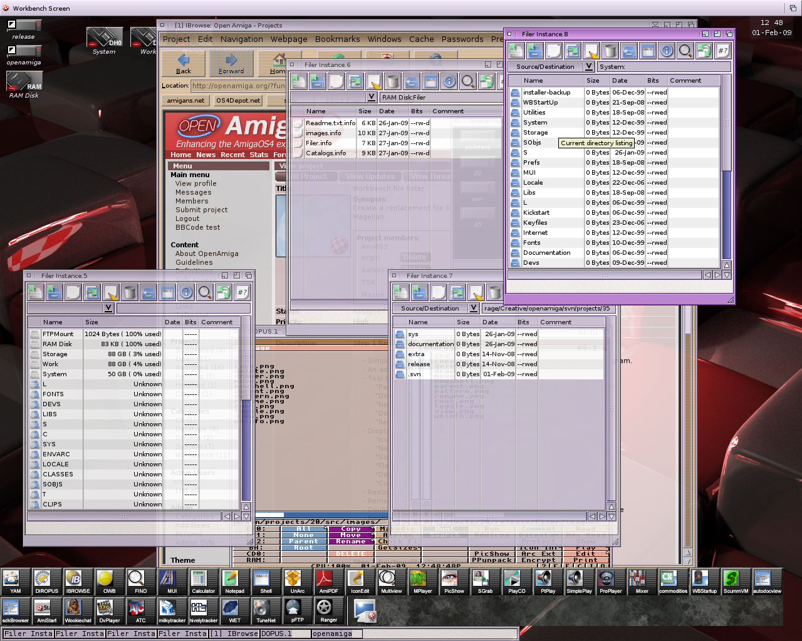Launch DIROPUS from the dock

pos(47,582)
